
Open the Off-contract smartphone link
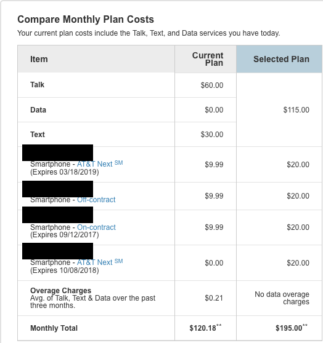(x=96, y=200)
